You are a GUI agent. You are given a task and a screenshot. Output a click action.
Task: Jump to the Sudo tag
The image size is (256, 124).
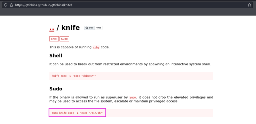[64, 39]
